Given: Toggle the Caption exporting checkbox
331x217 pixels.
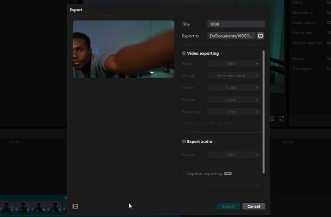Looking at the screenshot, I should 184,174.
